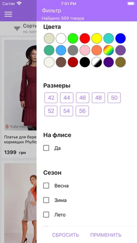Choose size 56
Image resolution: width=137 pixels, height=243 pixels.
pos(82,111)
